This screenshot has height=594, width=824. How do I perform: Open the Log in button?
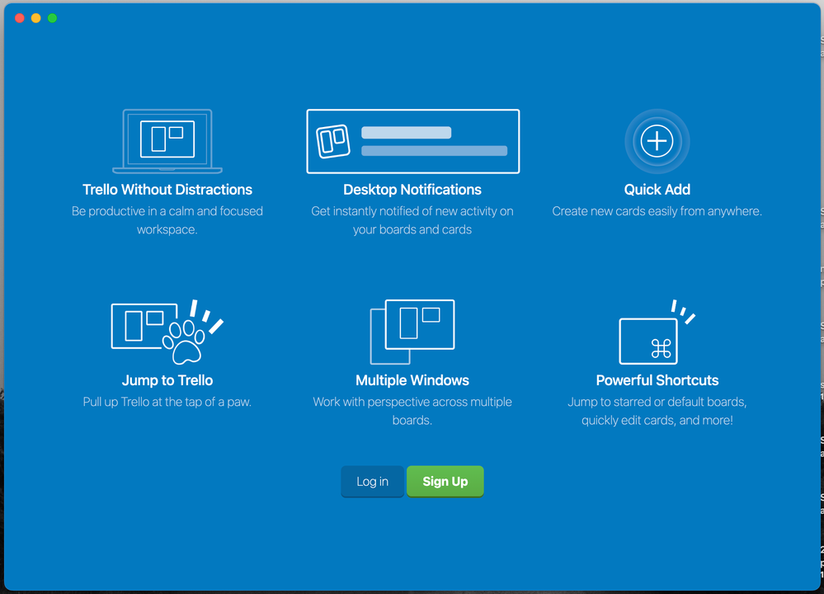coord(373,482)
